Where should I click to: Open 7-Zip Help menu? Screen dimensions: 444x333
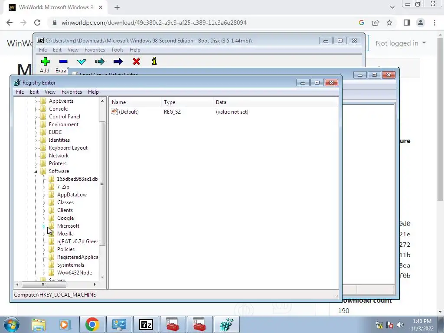coord(135,50)
